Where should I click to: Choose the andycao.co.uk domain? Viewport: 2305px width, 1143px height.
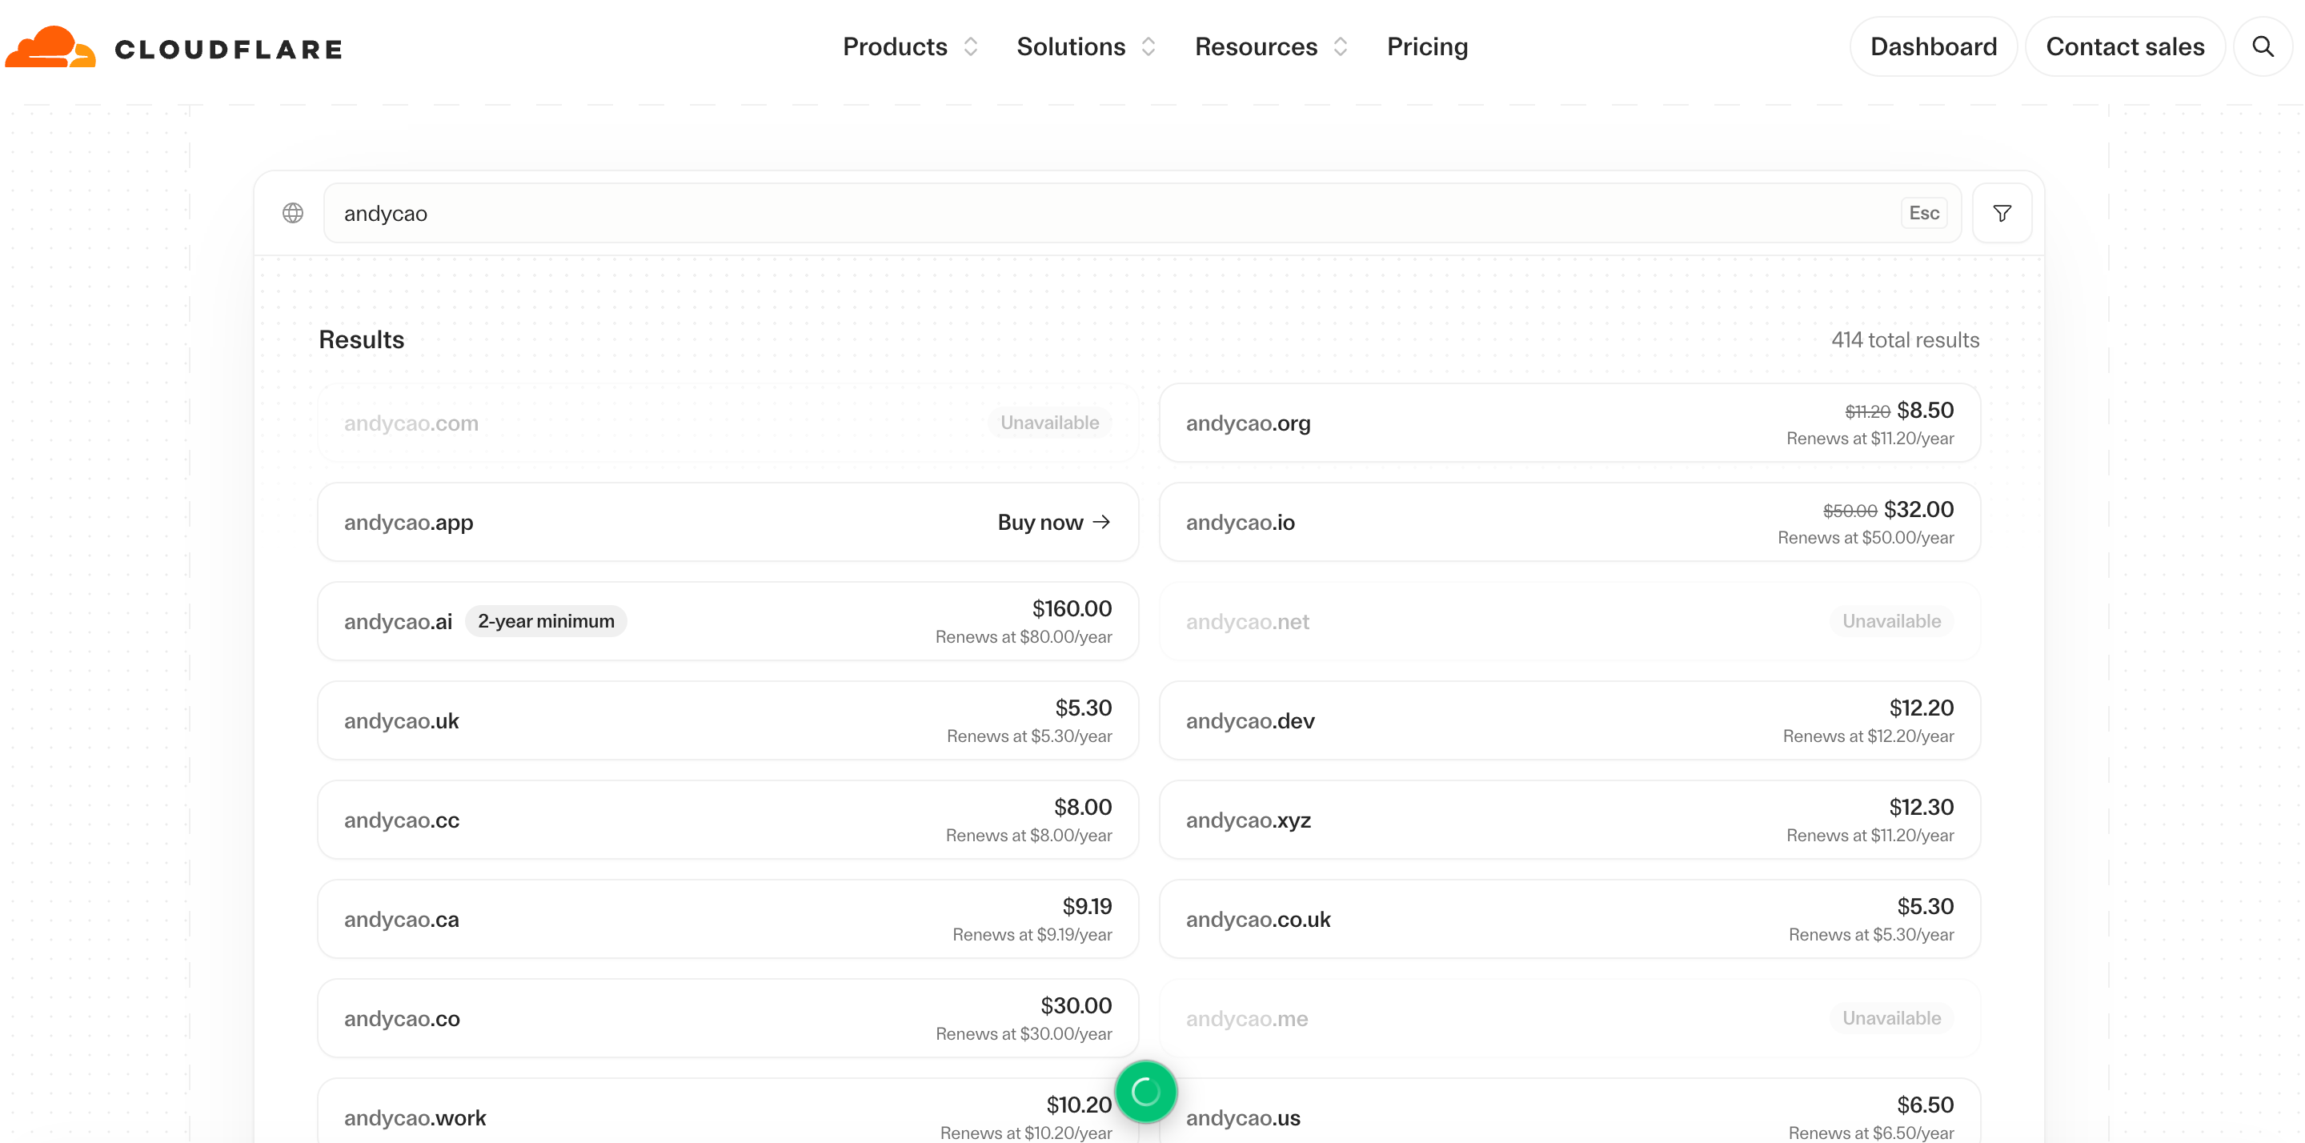click(1569, 919)
